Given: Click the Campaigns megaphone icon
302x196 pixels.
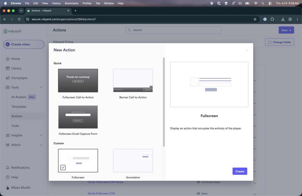Looking at the screenshot, I should coord(8,78).
